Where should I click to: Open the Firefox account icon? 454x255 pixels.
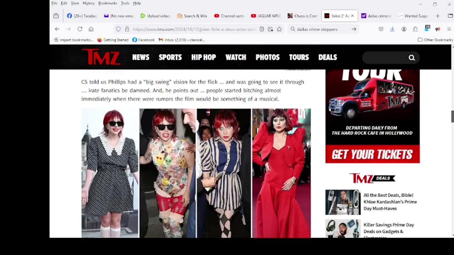404,29
